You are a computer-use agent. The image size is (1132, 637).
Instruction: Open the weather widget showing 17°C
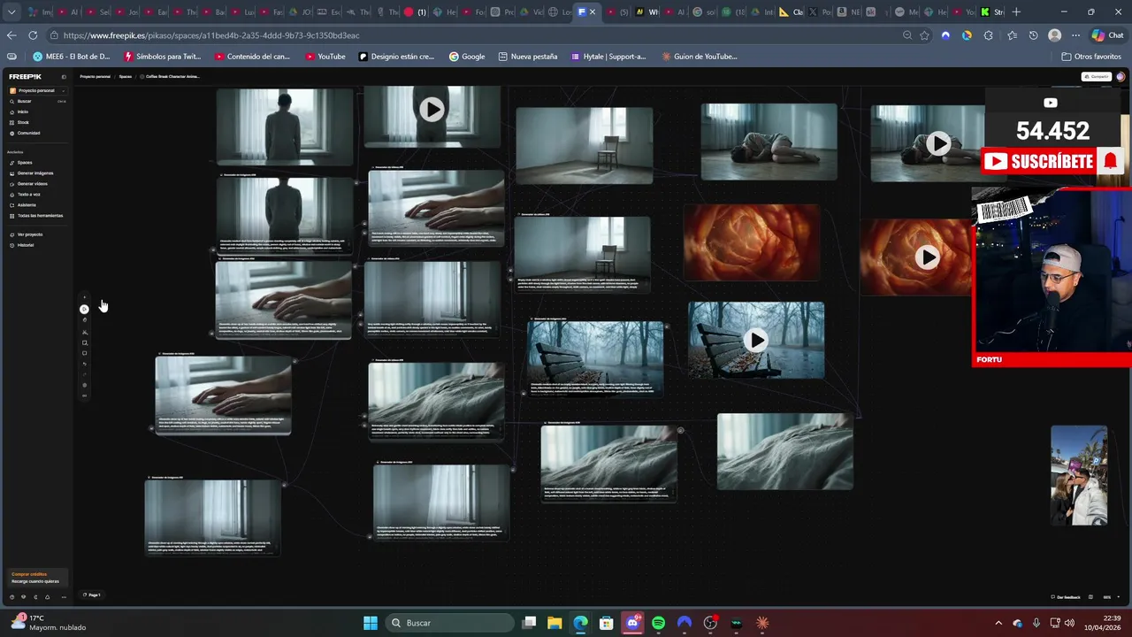(x=49, y=623)
